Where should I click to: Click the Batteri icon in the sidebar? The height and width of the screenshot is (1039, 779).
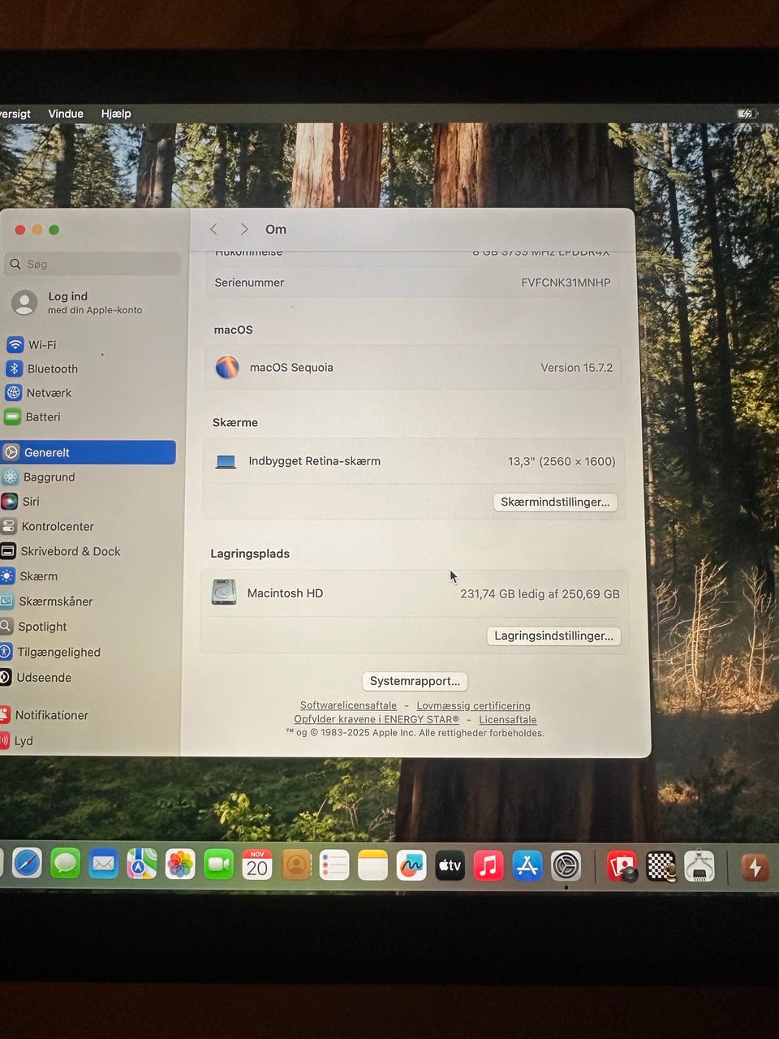tap(12, 417)
